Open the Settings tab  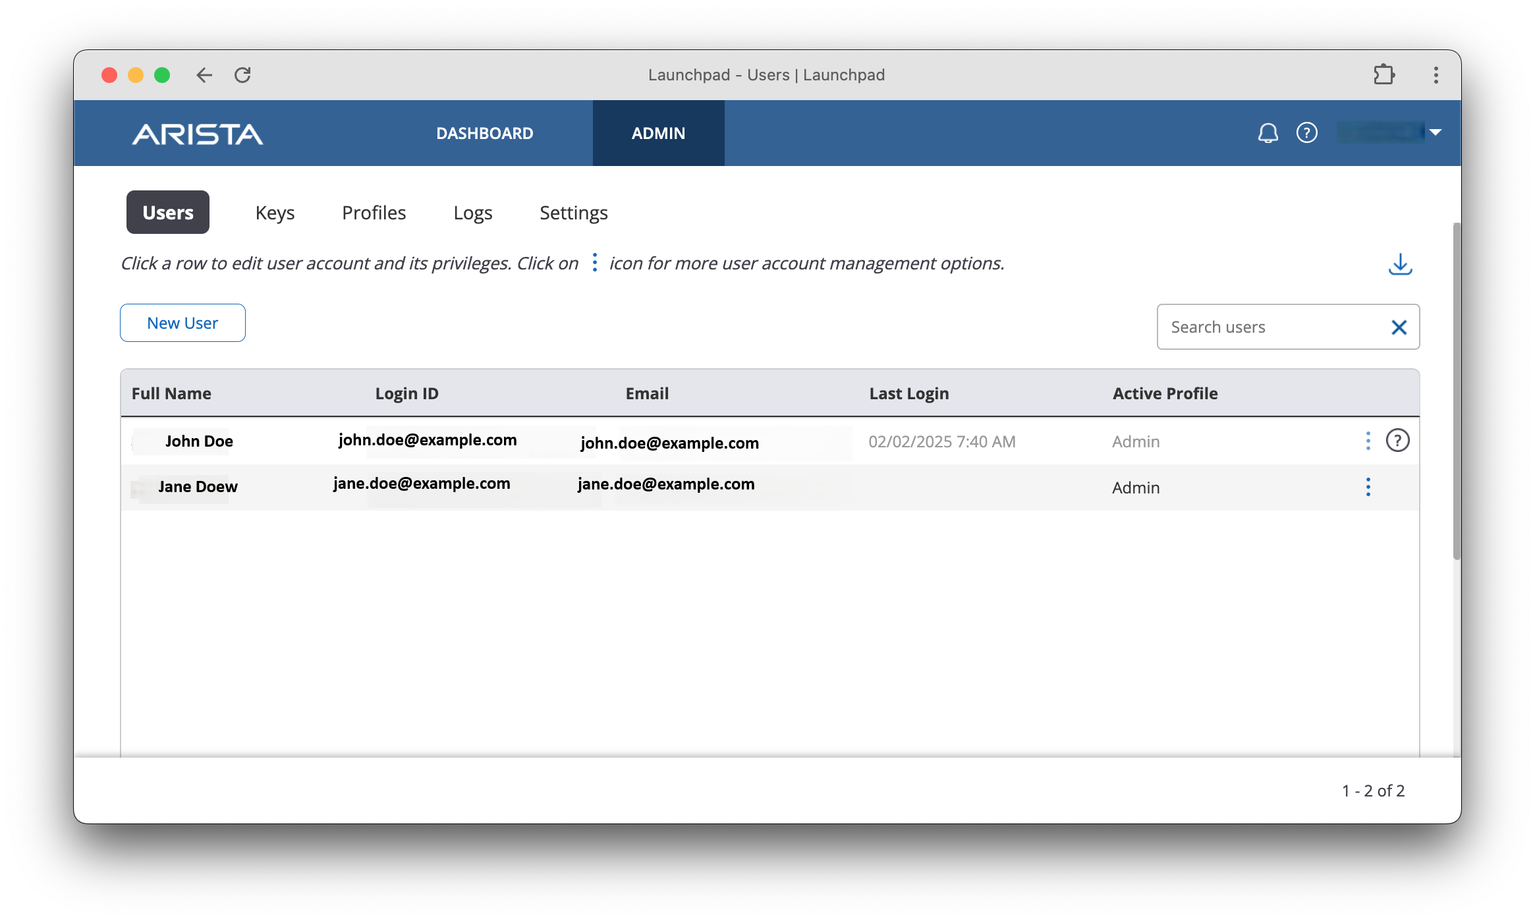[573, 213]
